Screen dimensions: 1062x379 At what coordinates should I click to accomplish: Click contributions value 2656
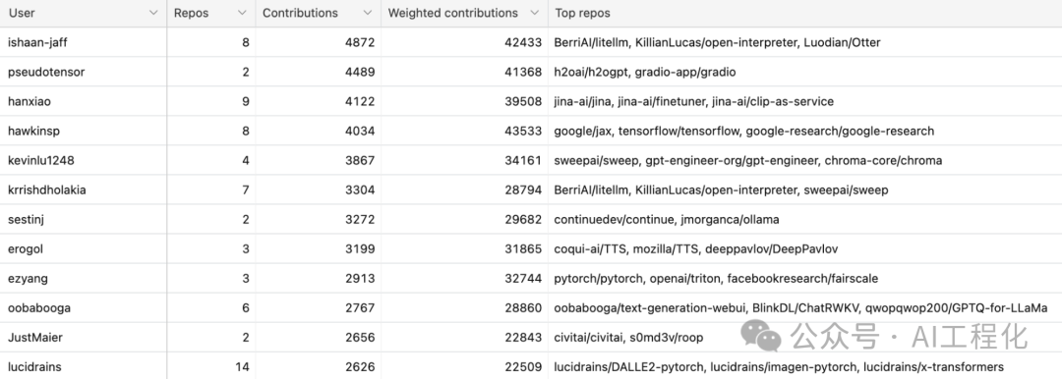click(360, 337)
